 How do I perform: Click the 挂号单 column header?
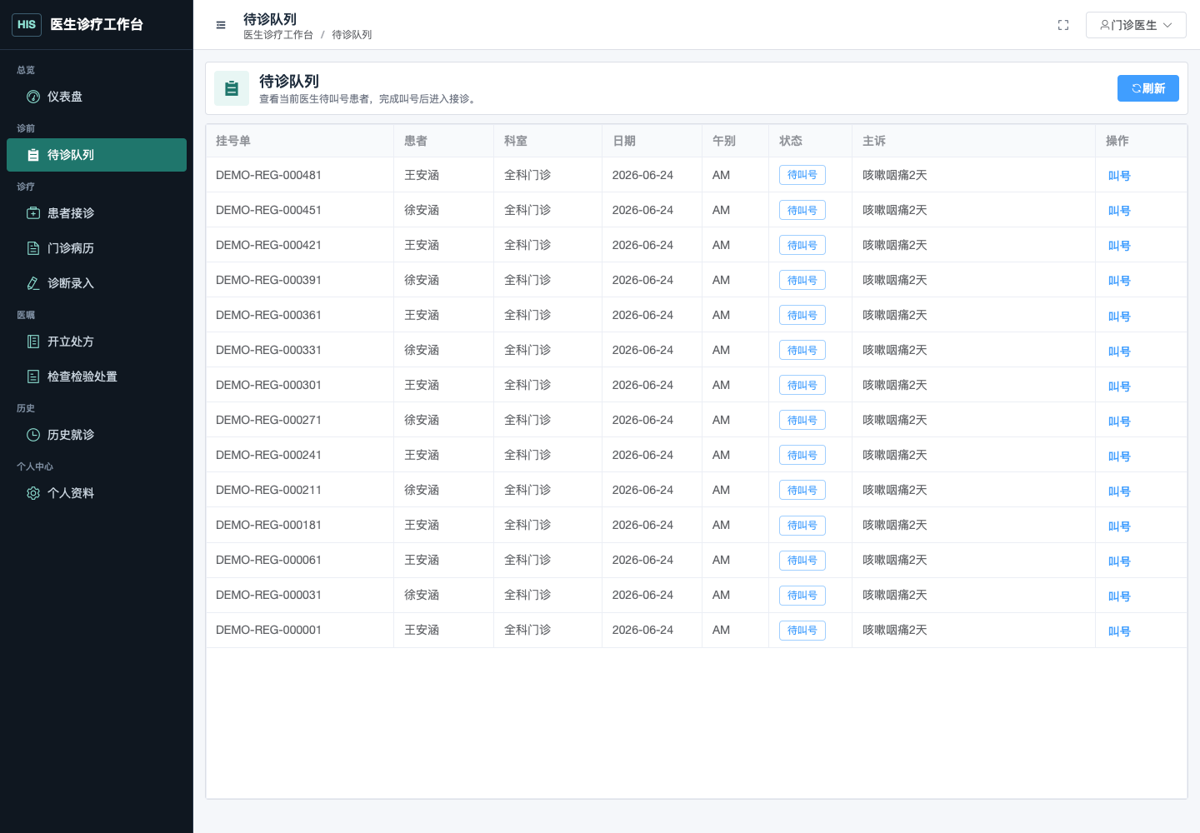pyautogui.click(x=233, y=141)
